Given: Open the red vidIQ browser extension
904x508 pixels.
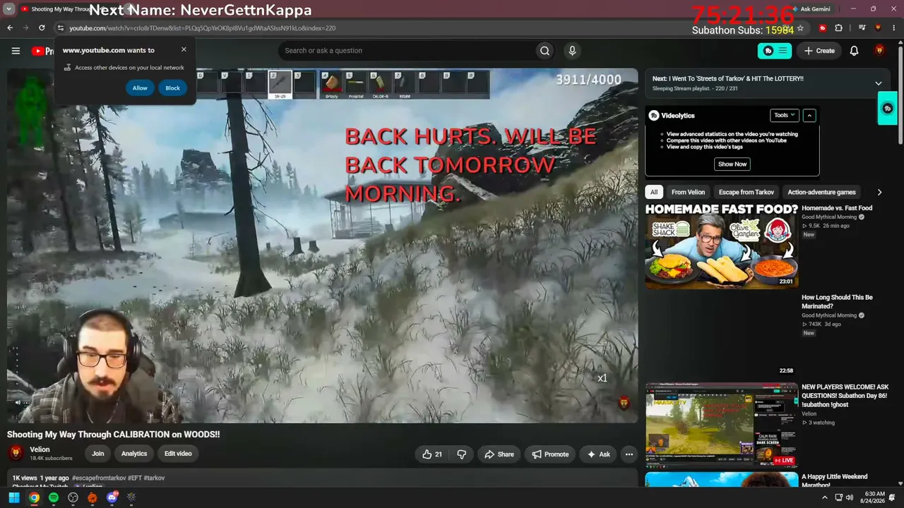Looking at the screenshot, I should 823,28.
